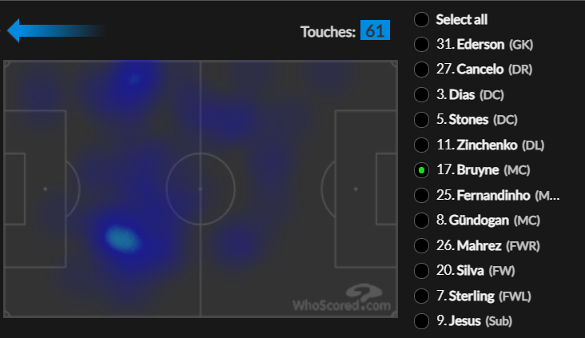Select Zinchenko (DL) radio button

[421, 145]
